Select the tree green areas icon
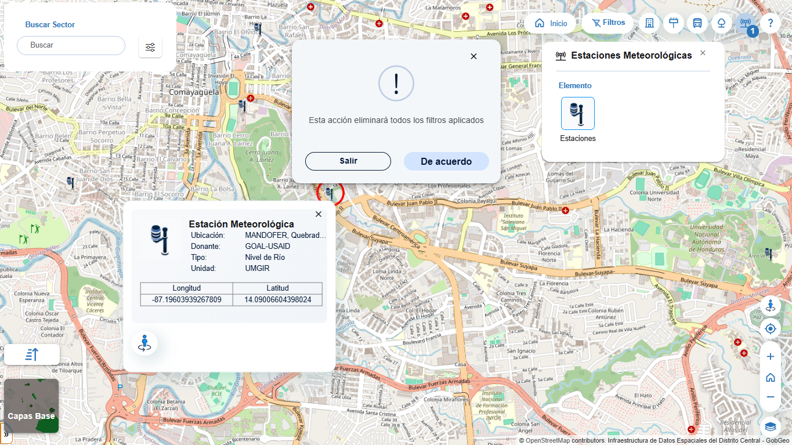The width and height of the screenshot is (792, 445). pyautogui.click(x=722, y=23)
